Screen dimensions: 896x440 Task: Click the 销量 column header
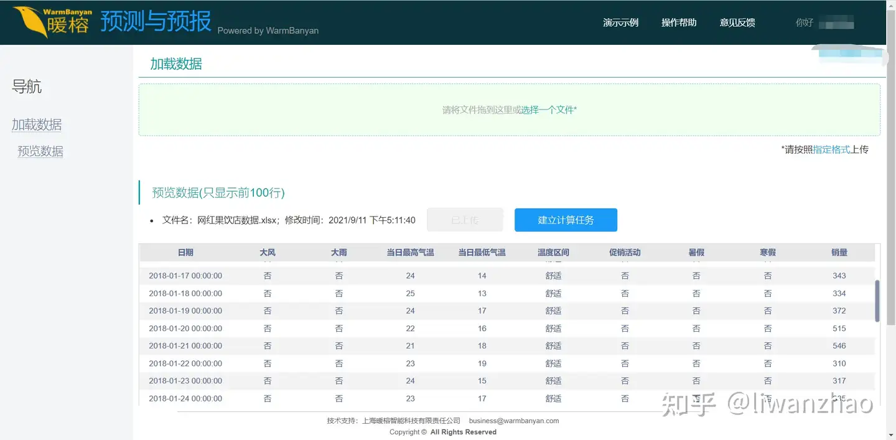pos(839,253)
